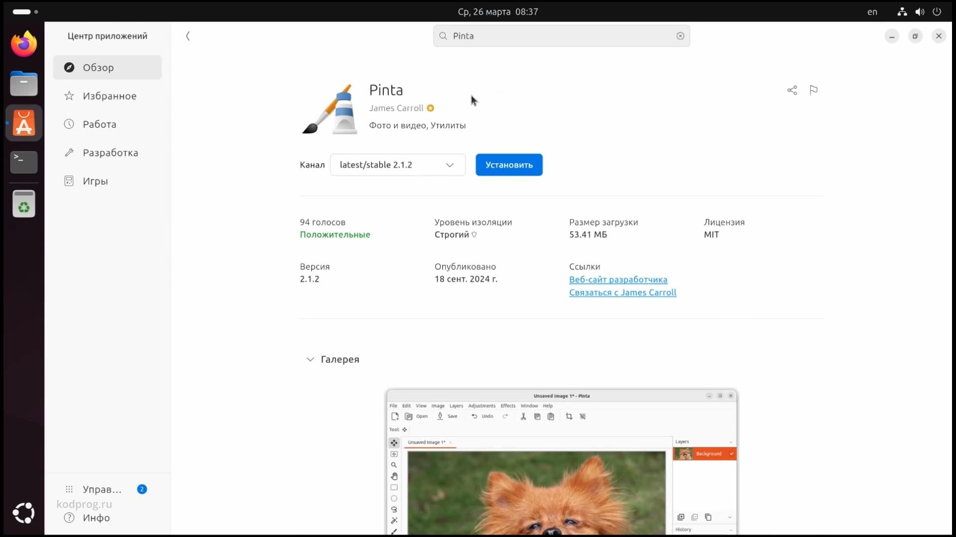Click the 53.41 МБ download size
The width and height of the screenshot is (956, 537).
588,234
